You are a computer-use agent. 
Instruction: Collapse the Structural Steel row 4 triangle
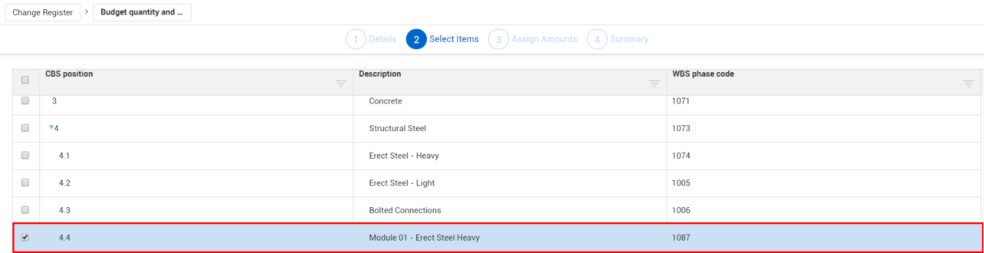tap(51, 128)
